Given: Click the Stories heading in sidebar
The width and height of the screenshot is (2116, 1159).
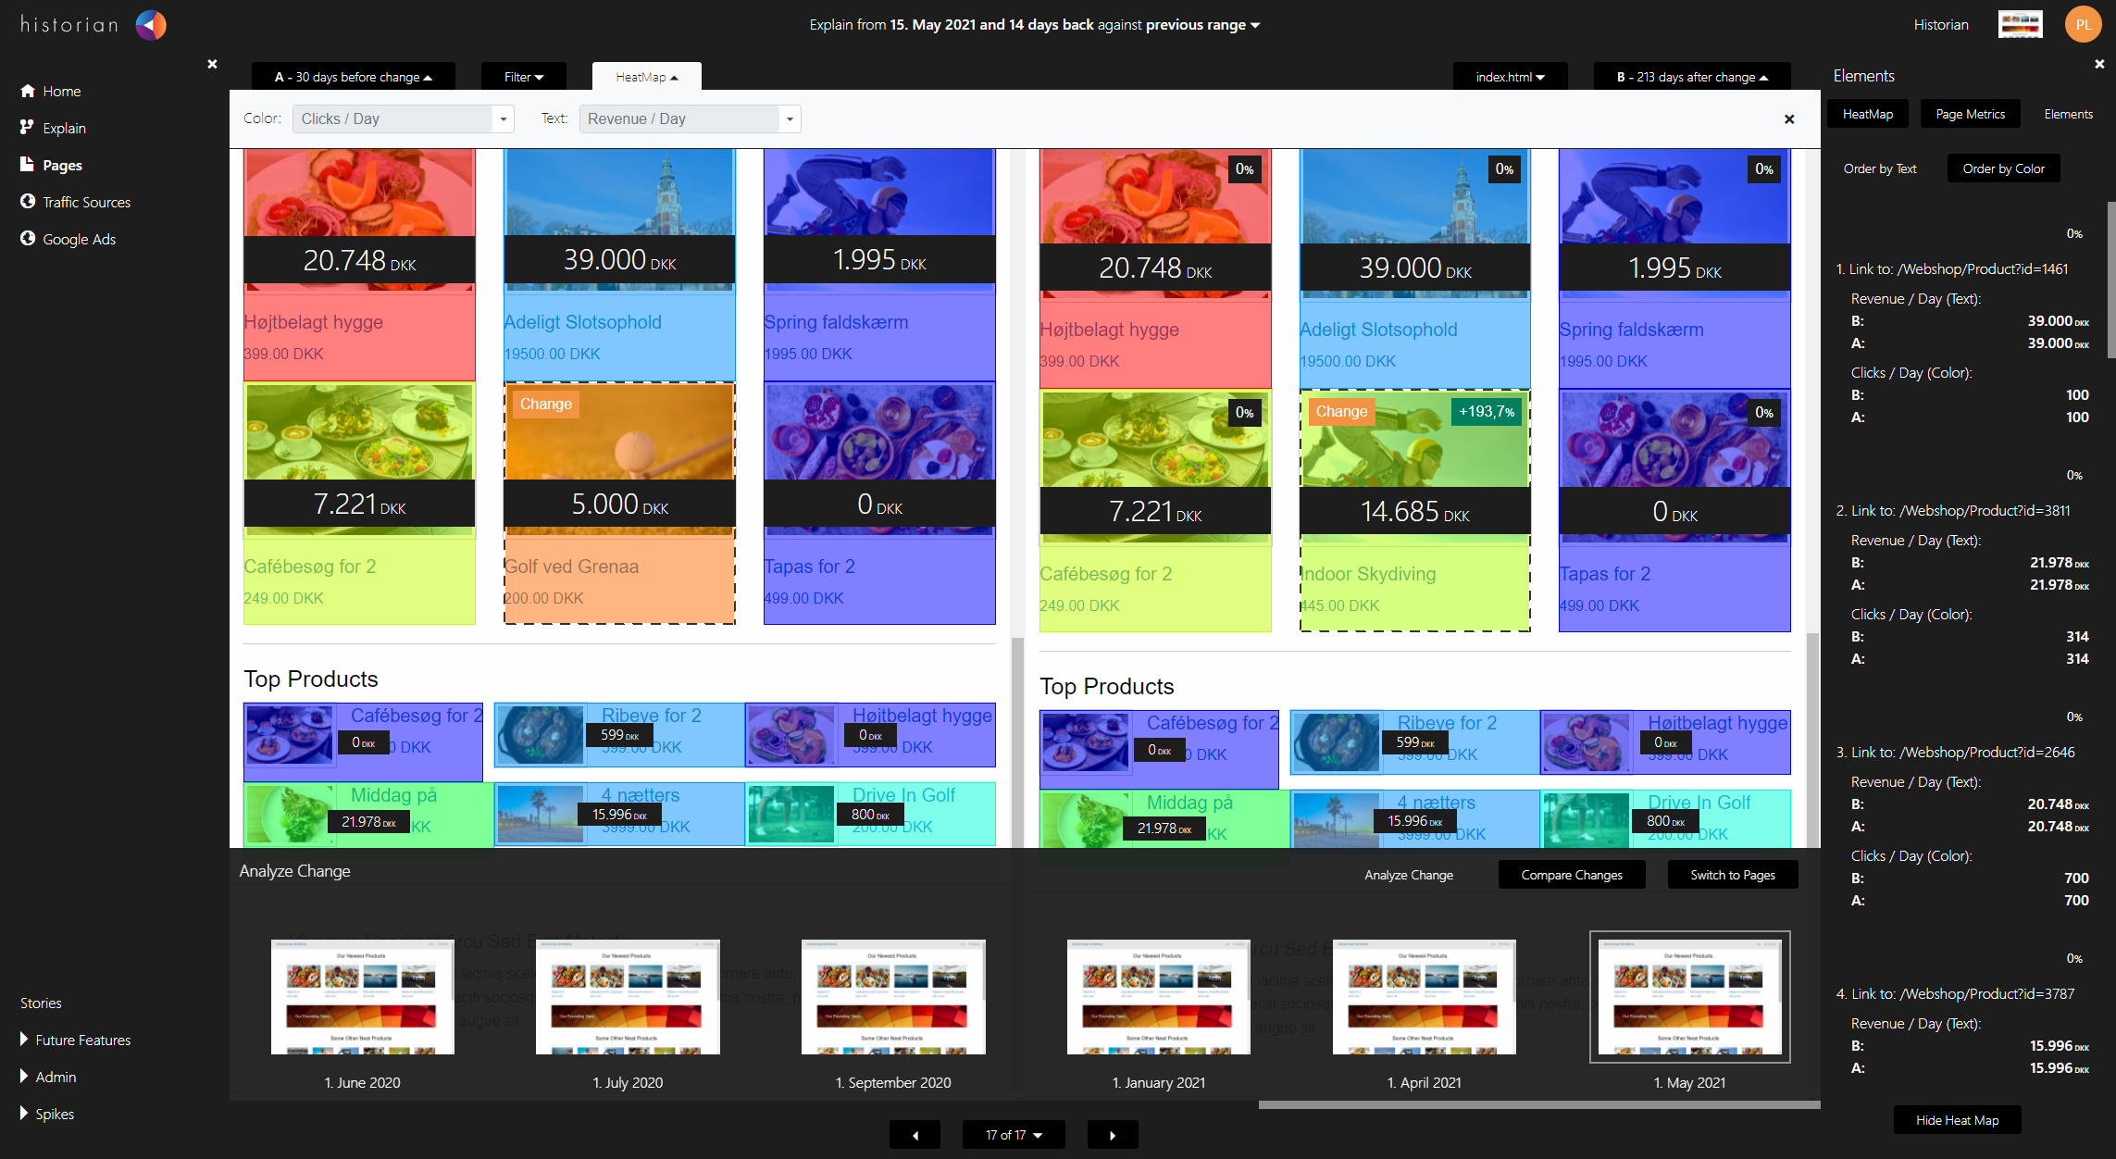Looking at the screenshot, I should 41,1003.
